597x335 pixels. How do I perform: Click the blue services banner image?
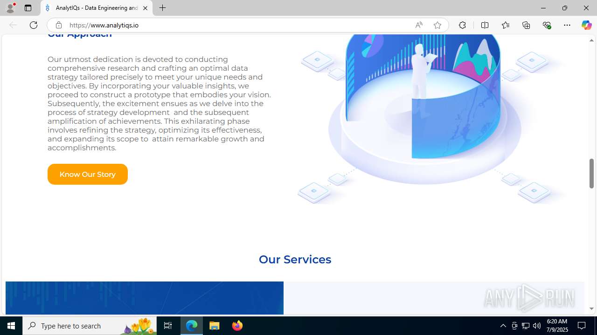pyautogui.click(x=145, y=298)
